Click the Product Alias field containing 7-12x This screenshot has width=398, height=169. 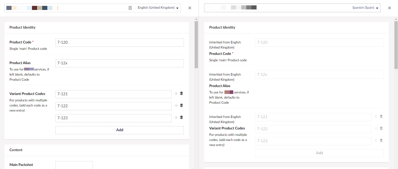point(119,63)
